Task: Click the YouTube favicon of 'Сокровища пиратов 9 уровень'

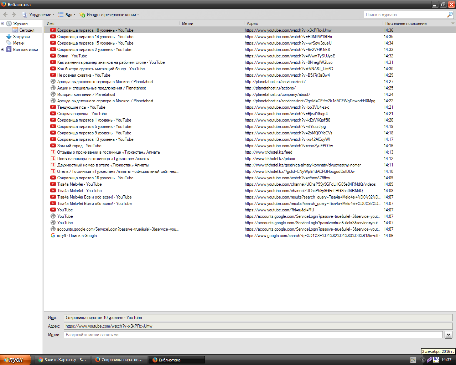Action: 53,133
